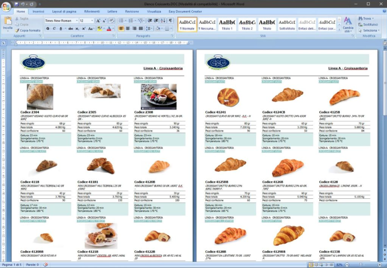387x268 pixels.
Task: Click the Save icon in quick access toolbar
Action: 16,4
